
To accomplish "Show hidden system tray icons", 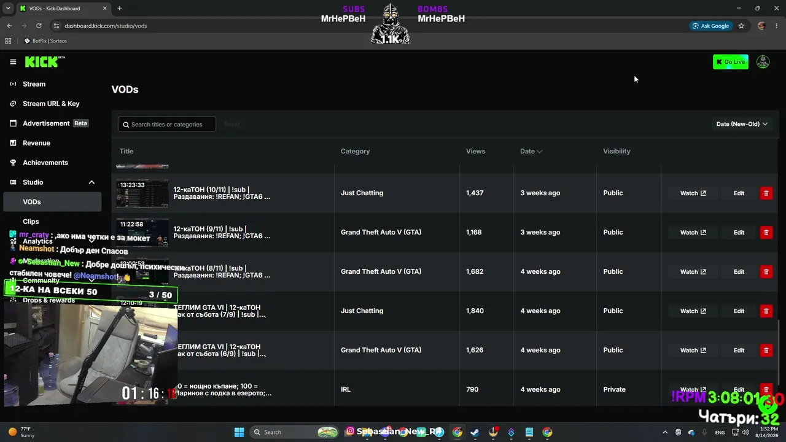I will pyautogui.click(x=664, y=432).
